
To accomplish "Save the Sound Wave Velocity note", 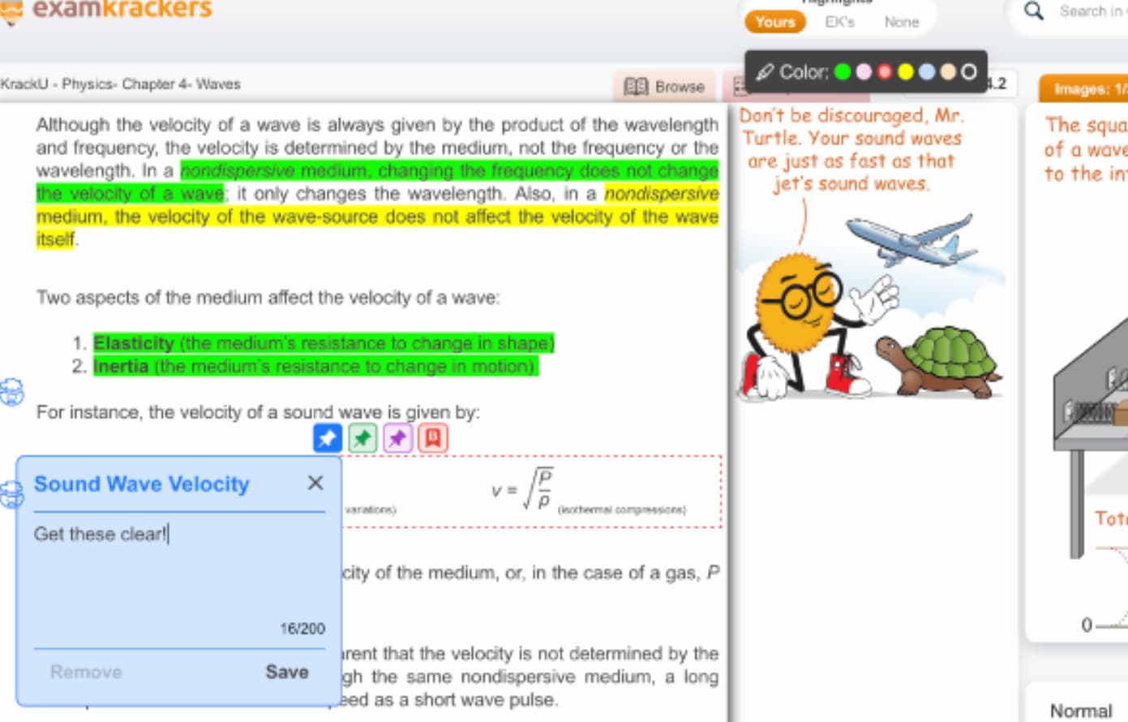I will [x=287, y=672].
